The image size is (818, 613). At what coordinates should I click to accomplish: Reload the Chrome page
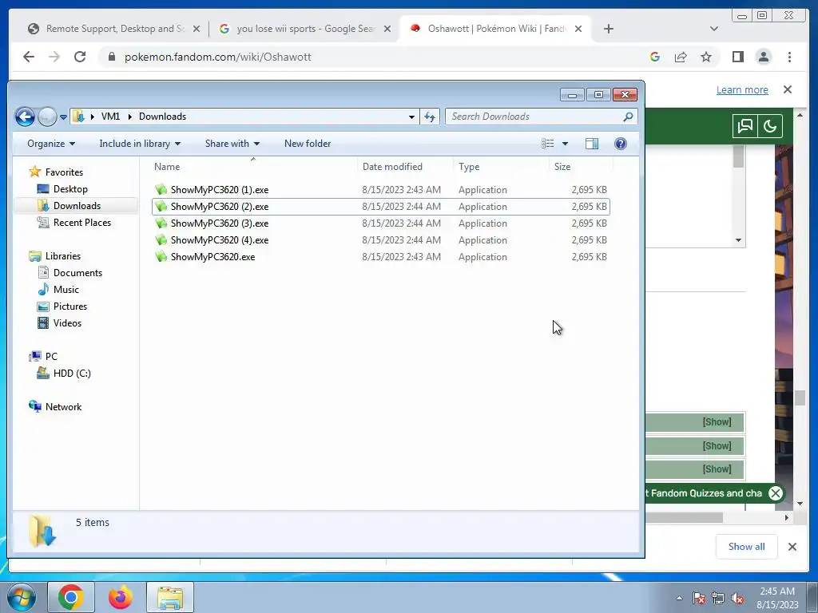coord(80,57)
